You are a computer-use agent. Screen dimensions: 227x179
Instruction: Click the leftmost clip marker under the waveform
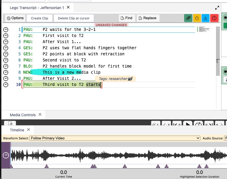[11, 166]
